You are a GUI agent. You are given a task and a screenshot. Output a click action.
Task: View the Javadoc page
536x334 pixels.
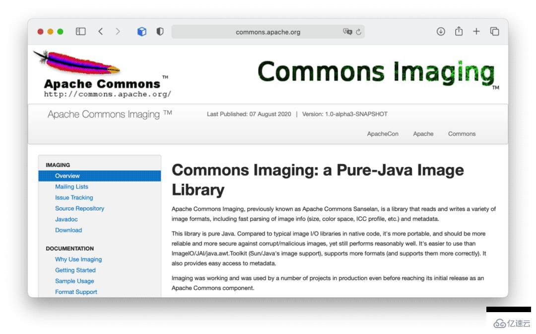click(x=67, y=219)
